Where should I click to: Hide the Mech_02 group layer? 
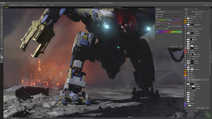point(185,65)
